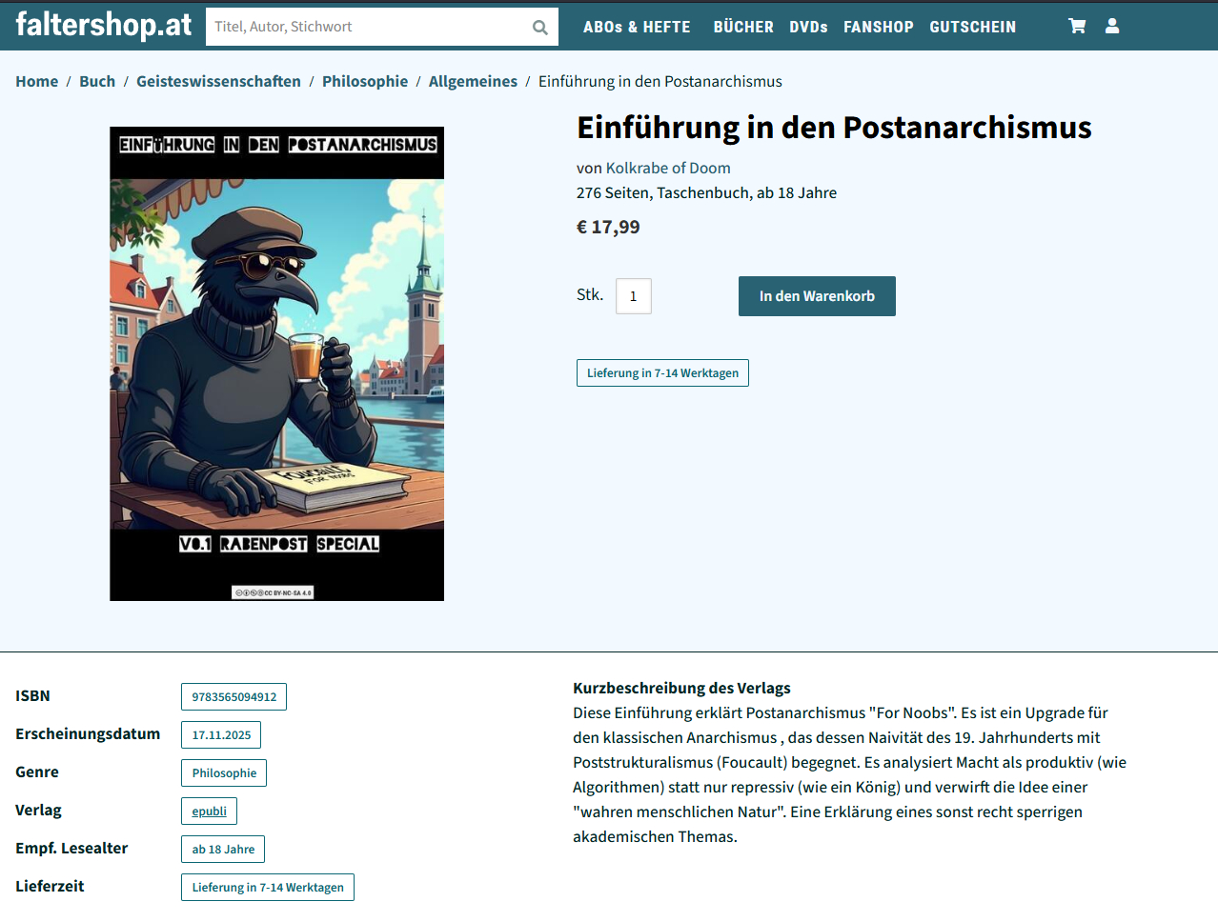This screenshot has width=1218, height=922.
Task: Click the Stk. quantity field
Action: point(634,296)
